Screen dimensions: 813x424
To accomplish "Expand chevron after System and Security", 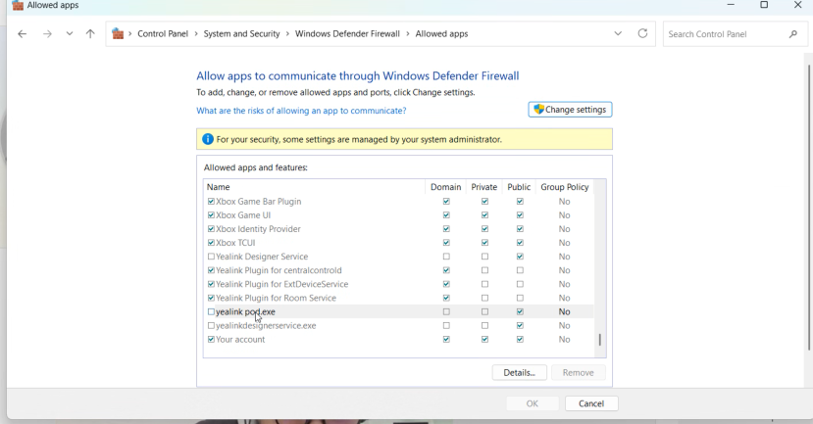I will 287,33.
